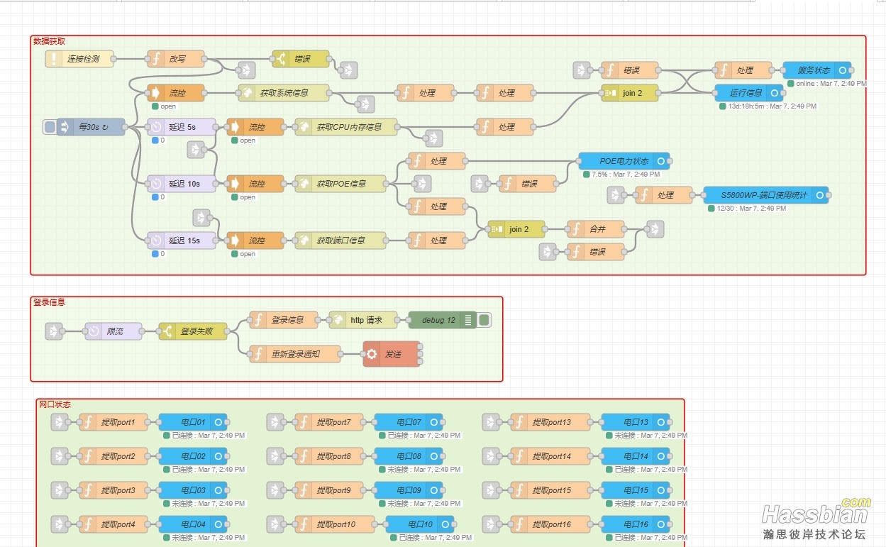
Task: Select the 电口09 sensor node
Action: pos(409,490)
